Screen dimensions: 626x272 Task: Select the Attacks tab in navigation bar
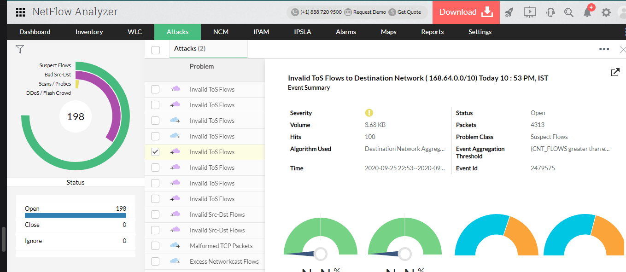177,32
